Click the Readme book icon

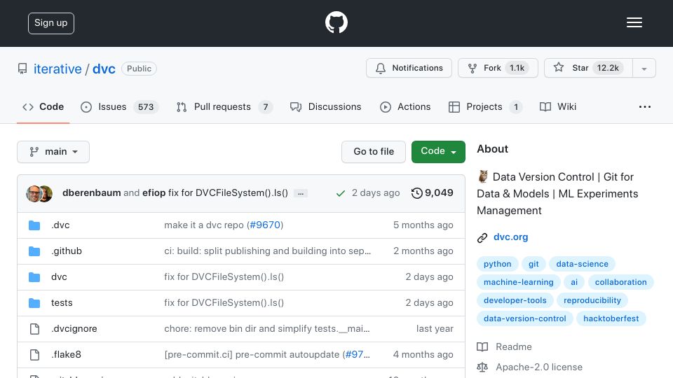(482, 346)
